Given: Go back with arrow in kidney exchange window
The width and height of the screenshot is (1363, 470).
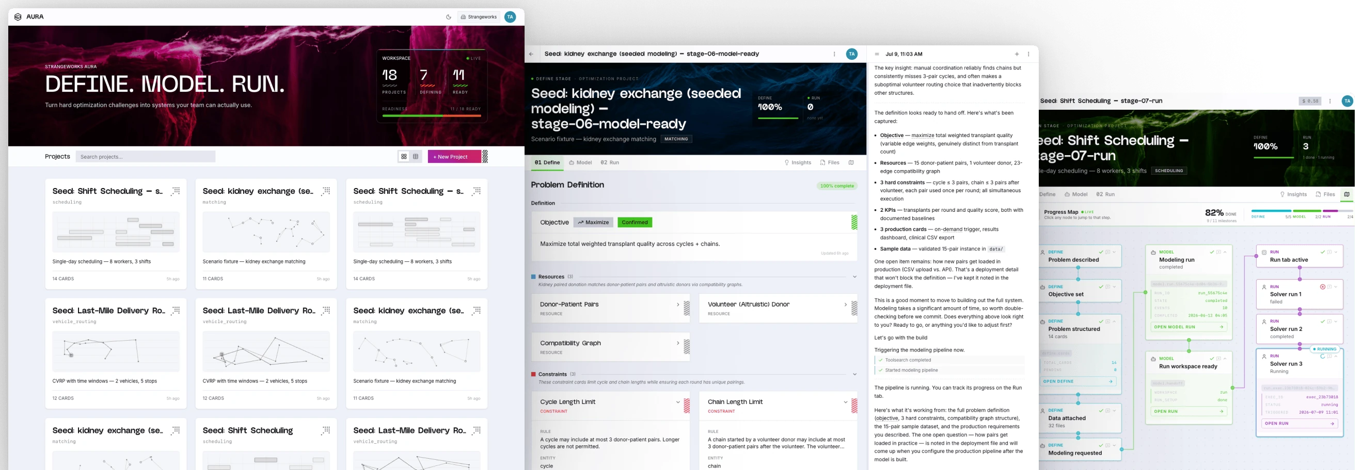Looking at the screenshot, I should point(531,54).
